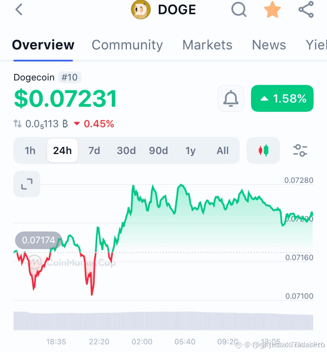Set a price alert with bell icon

point(231,98)
